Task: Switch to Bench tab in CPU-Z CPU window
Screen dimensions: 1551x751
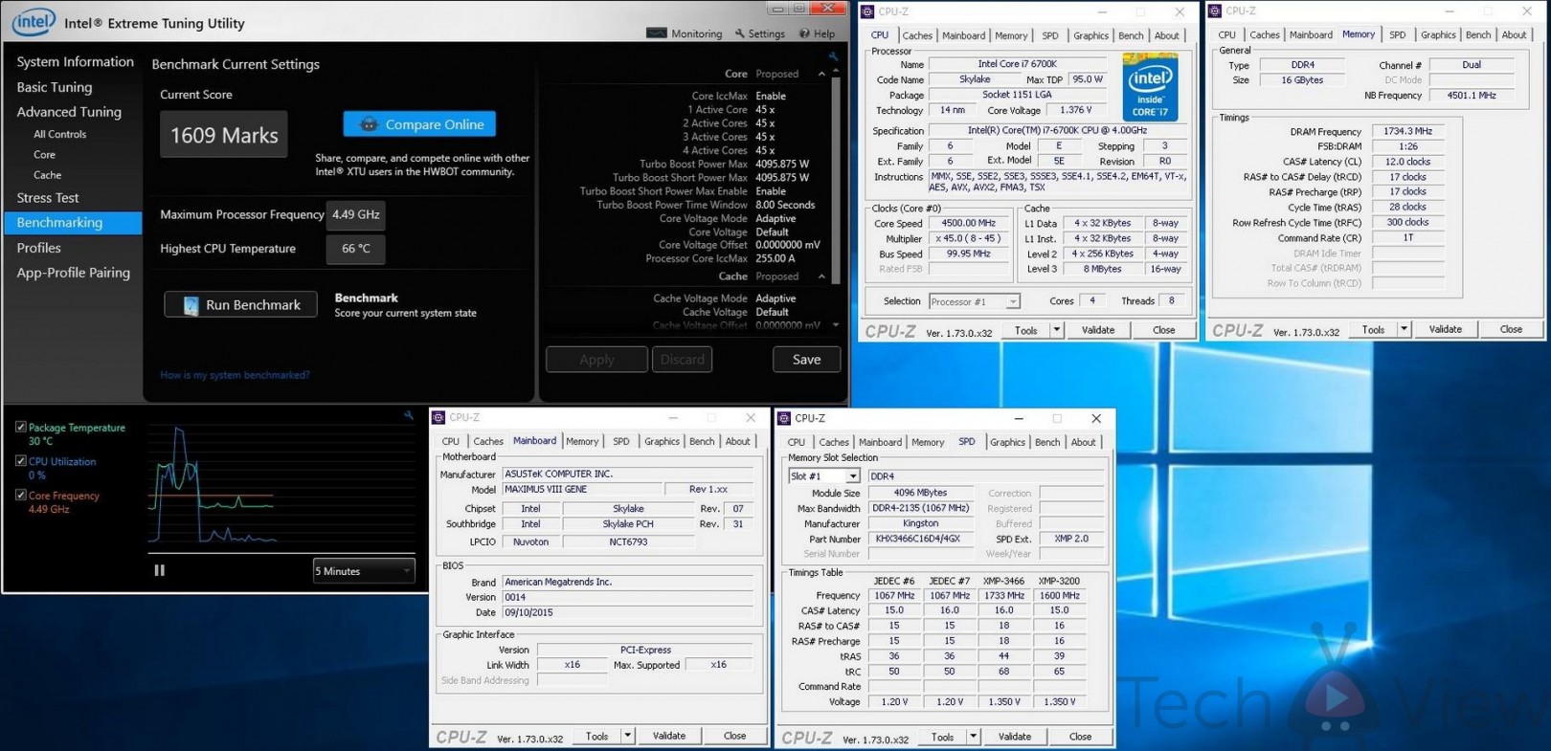Action: pyautogui.click(x=1131, y=35)
